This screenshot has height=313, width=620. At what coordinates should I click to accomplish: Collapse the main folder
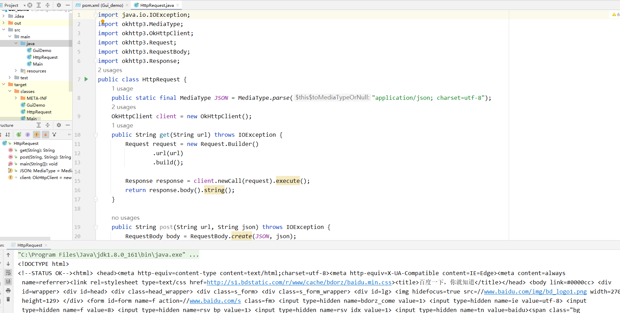(10, 37)
